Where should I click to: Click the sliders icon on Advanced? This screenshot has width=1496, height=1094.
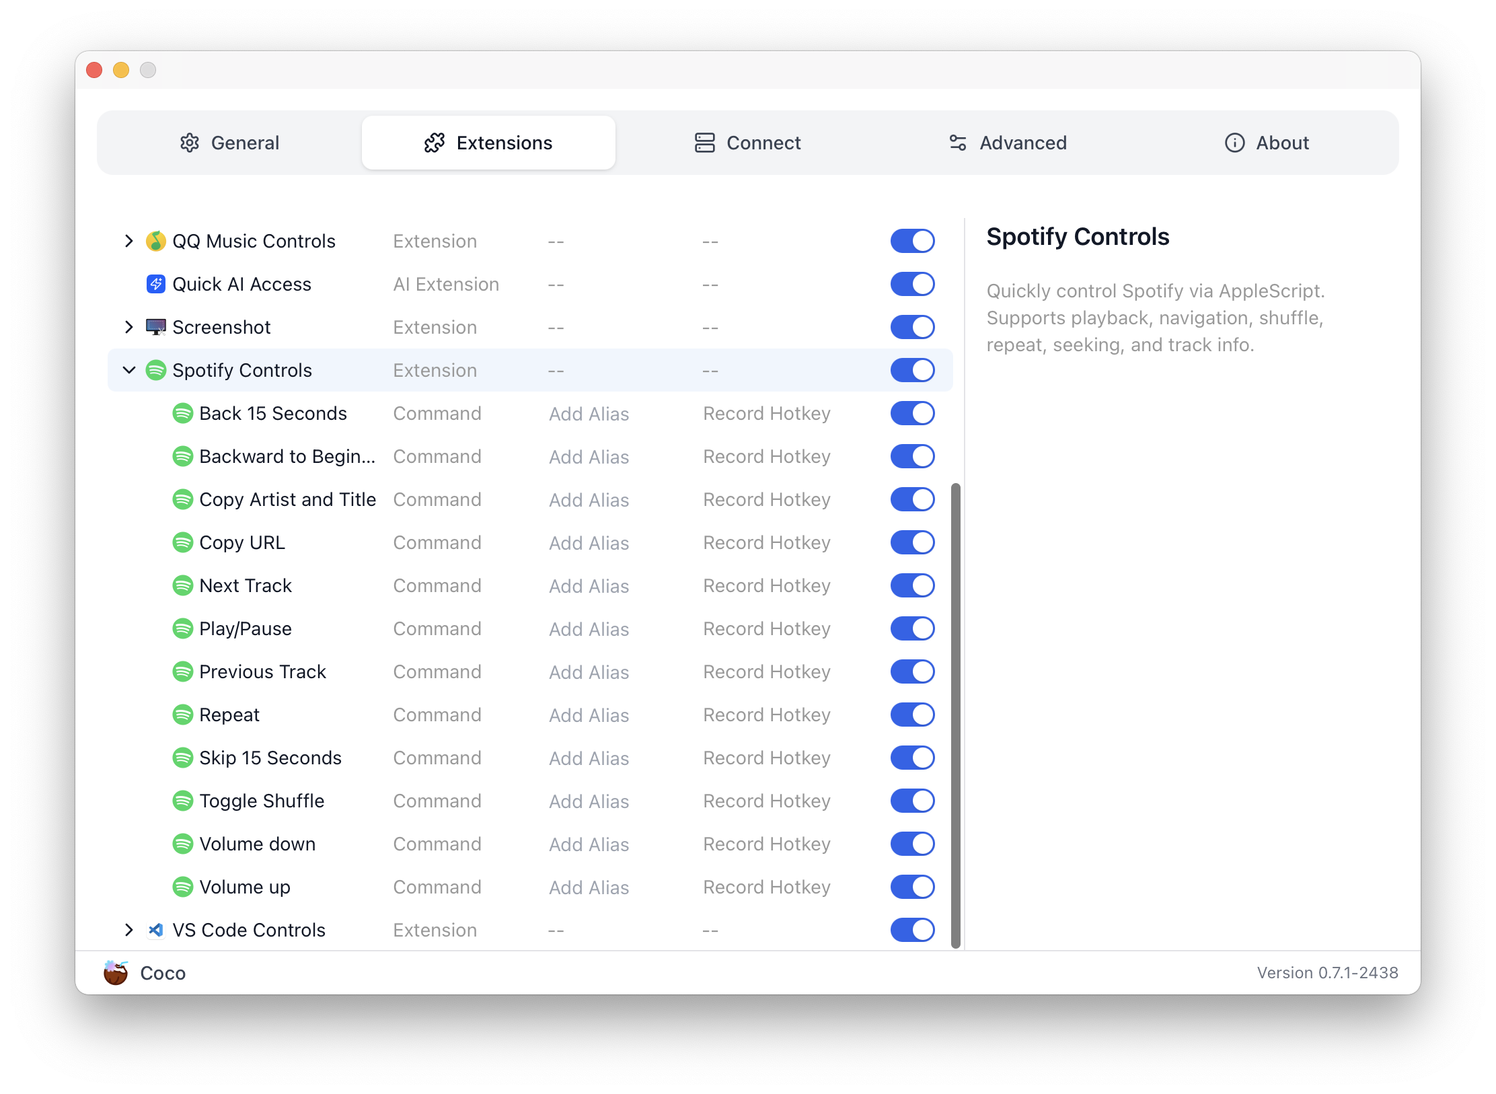click(958, 143)
